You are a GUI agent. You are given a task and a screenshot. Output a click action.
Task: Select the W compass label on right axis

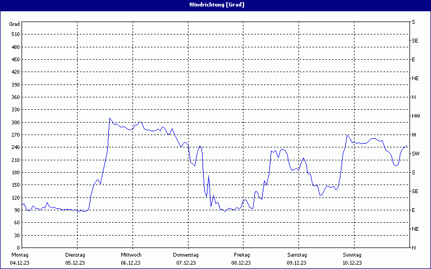(x=414, y=135)
